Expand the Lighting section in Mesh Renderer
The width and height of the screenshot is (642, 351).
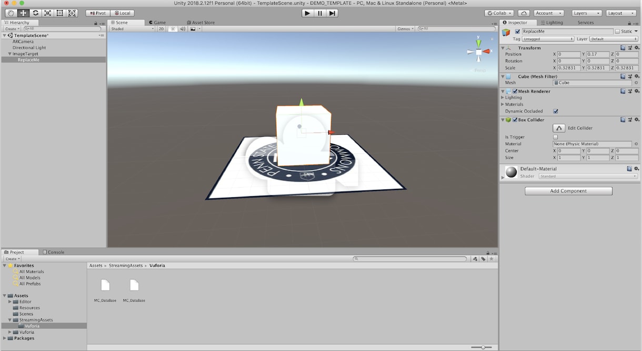pos(503,97)
